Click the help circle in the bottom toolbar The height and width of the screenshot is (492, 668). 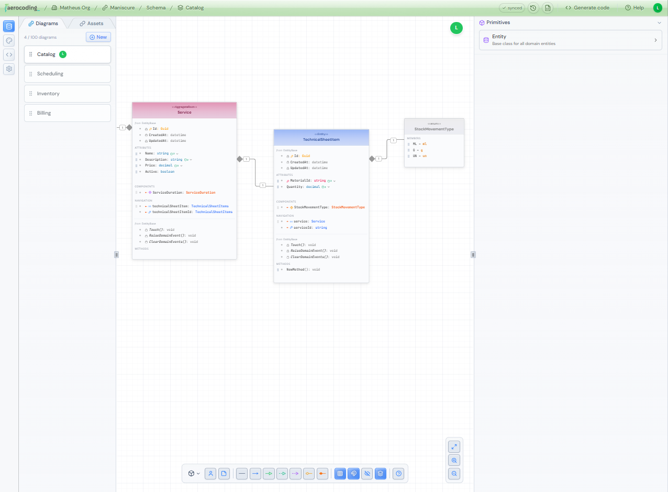click(398, 473)
